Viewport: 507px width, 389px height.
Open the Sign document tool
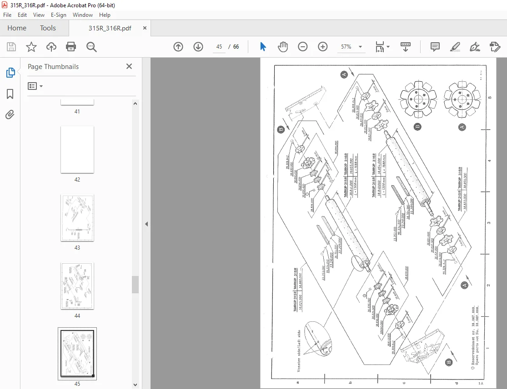click(475, 47)
